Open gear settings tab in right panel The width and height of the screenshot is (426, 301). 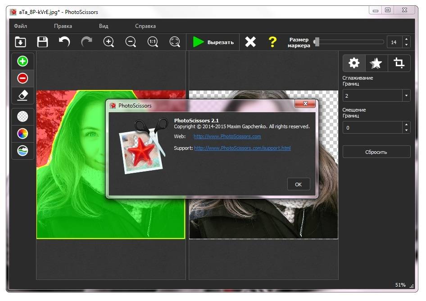354,63
